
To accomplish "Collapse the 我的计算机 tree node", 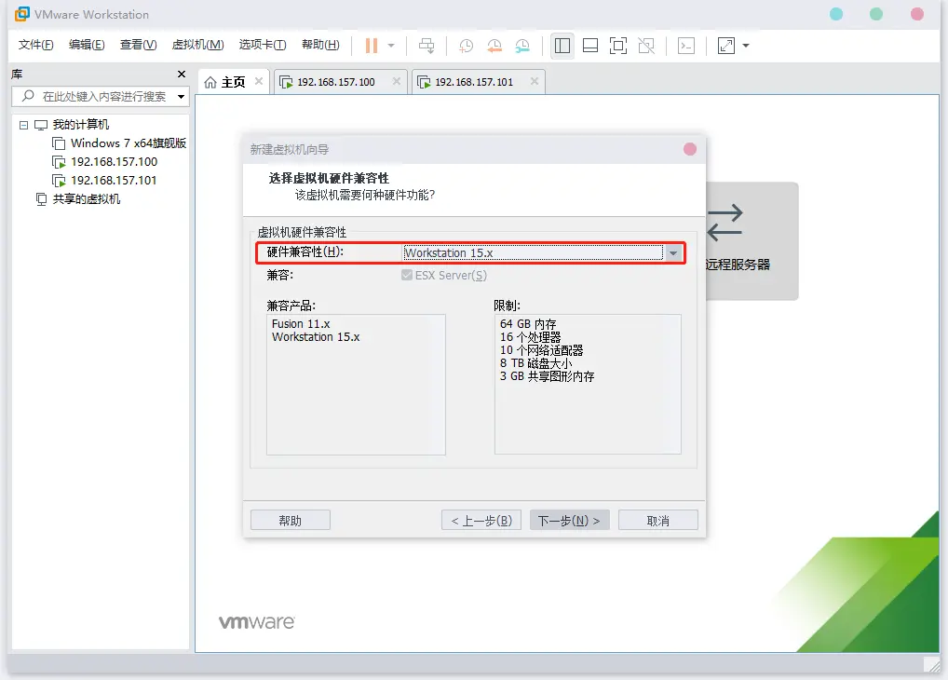I will pyautogui.click(x=22, y=123).
